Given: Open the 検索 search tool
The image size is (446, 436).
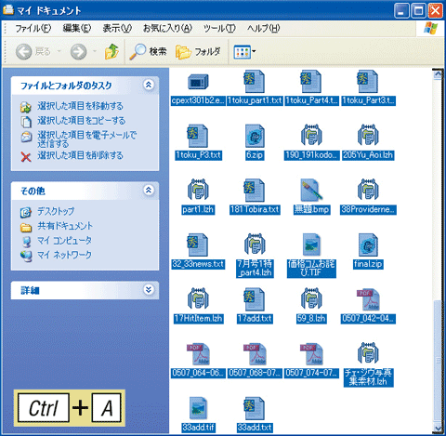Looking at the screenshot, I should [148, 51].
